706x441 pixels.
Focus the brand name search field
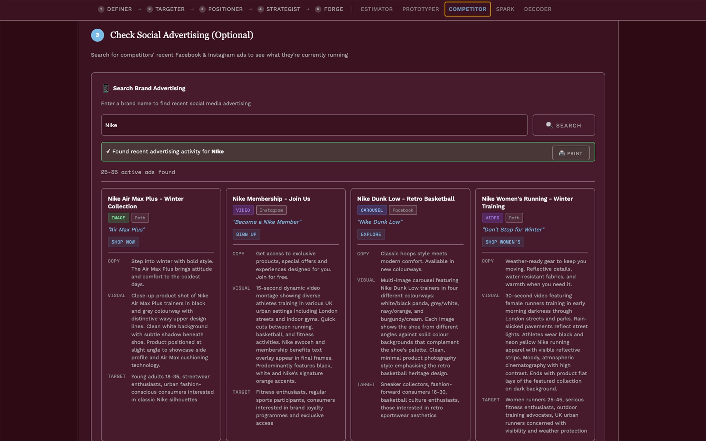(x=314, y=125)
